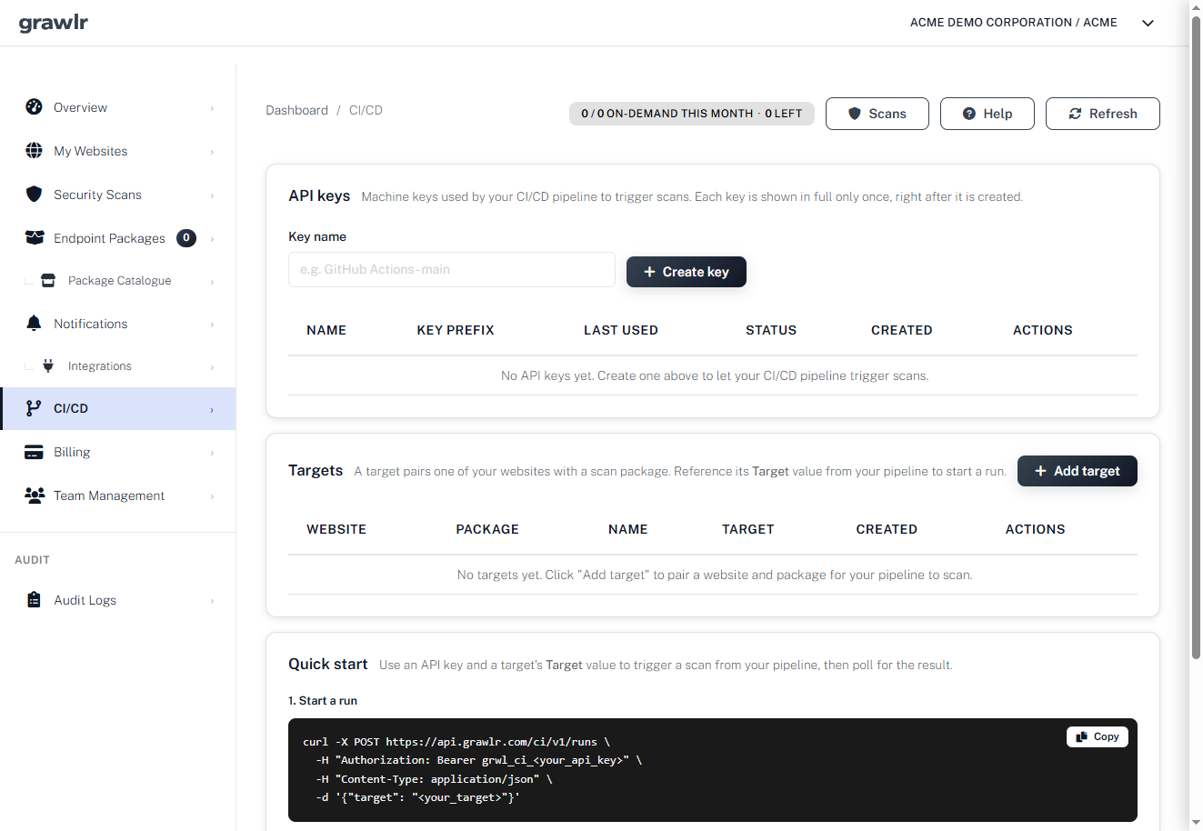This screenshot has height=831, width=1203.
Task: Click the grawlr logo
Action: [54, 23]
